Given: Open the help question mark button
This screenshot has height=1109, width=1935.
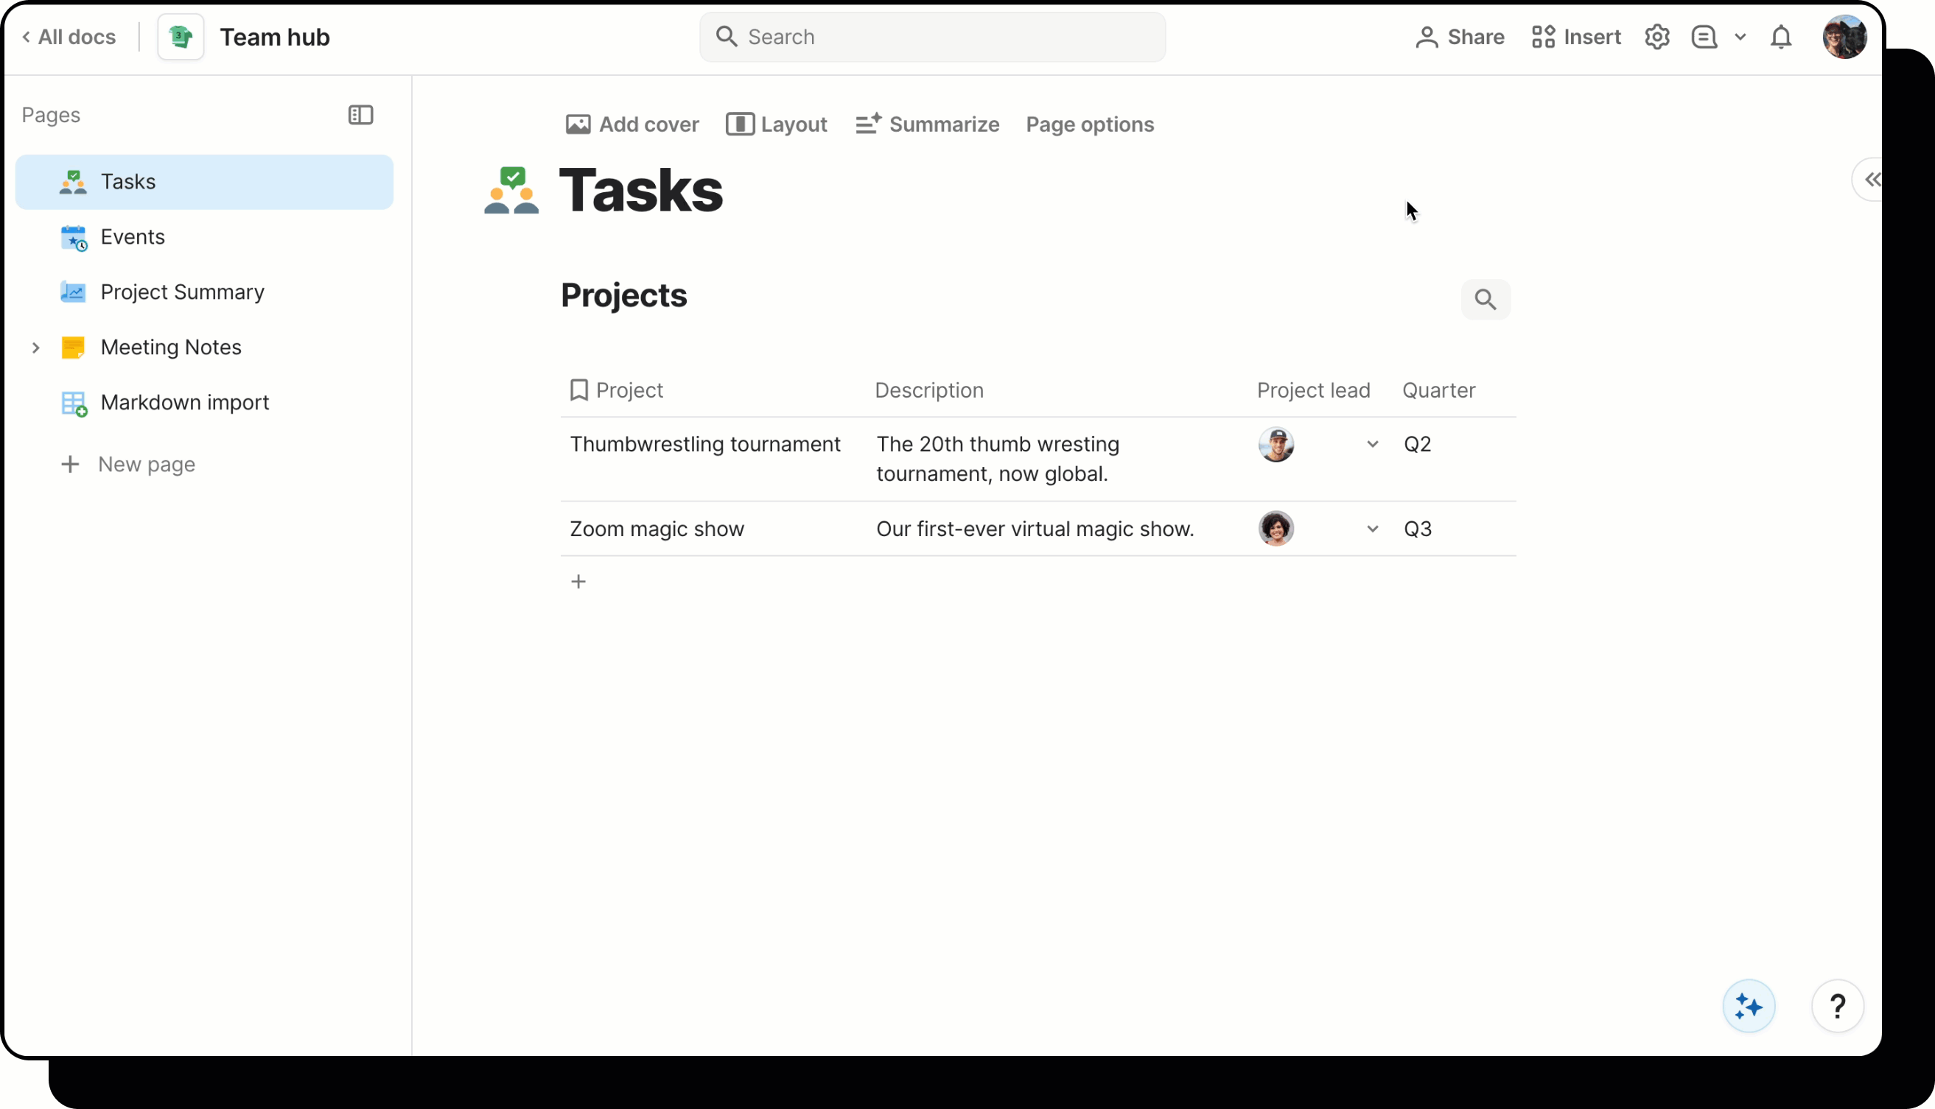Looking at the screenshot, I should click(x=1838, y=1005).
